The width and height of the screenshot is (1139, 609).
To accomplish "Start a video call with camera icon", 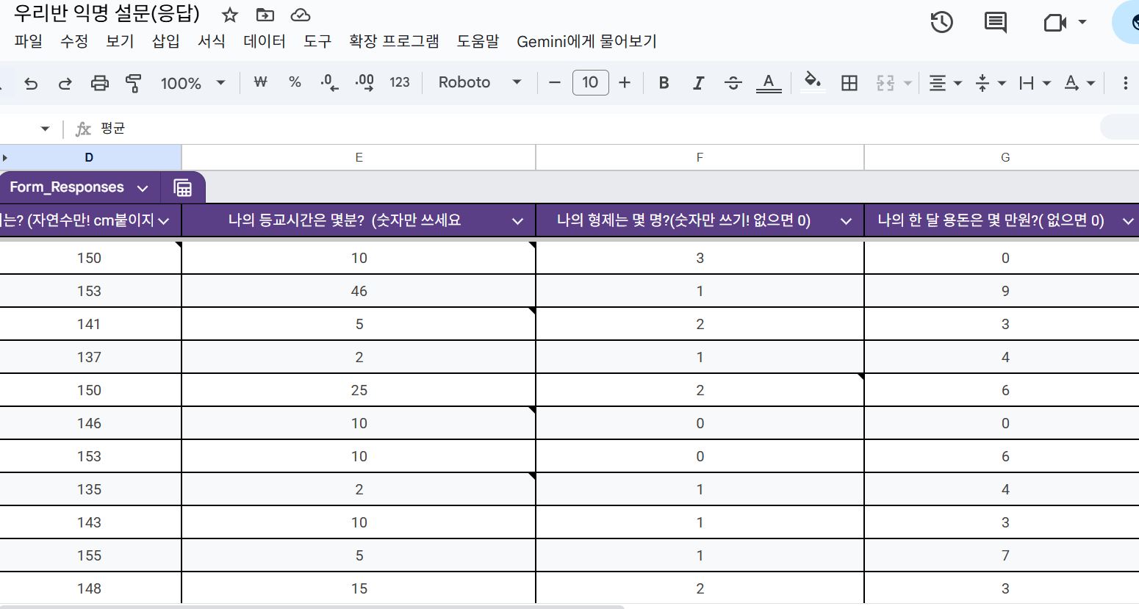I will (x=1055, y=23).
